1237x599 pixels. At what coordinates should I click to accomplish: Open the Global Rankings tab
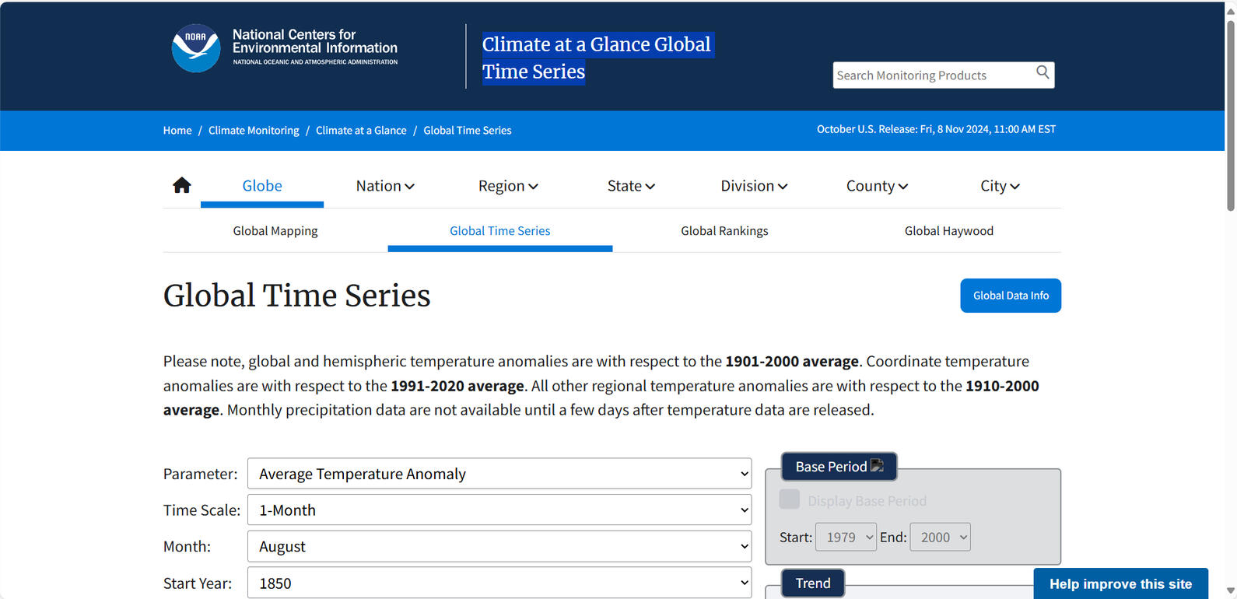(x=724, y=231)
